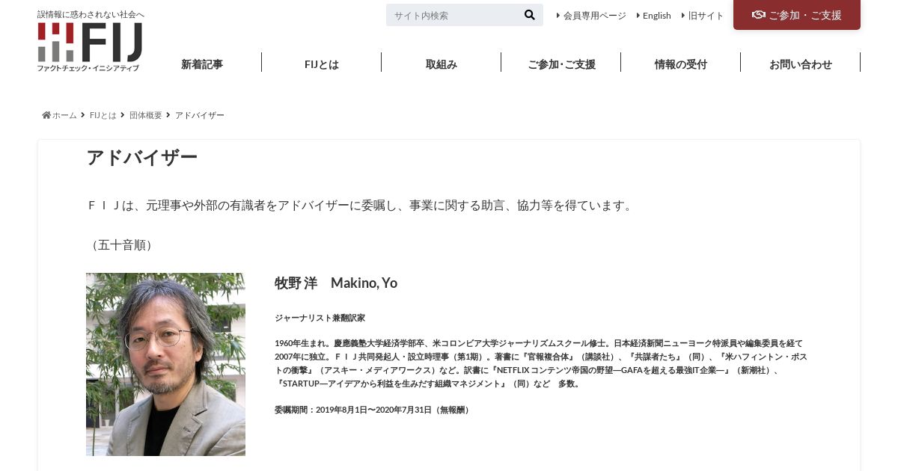
Task: Click the handshake icon on red button
Action: pos(758,15)
